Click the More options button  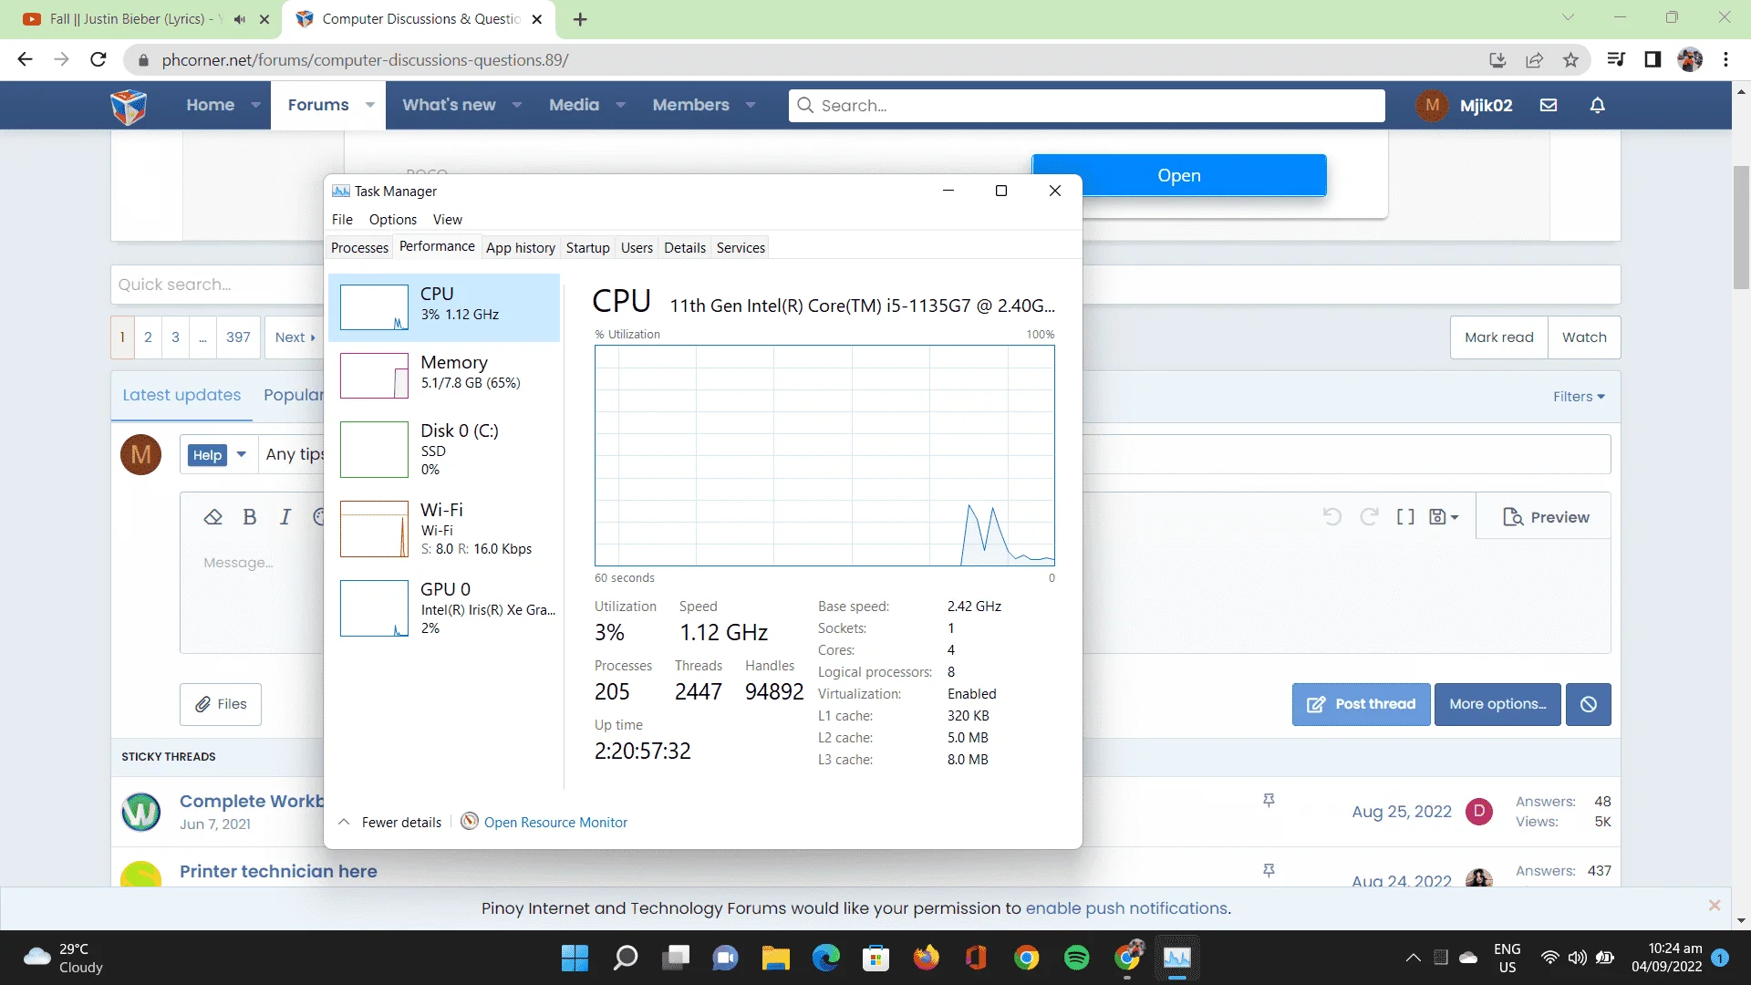coord(1497,704)
